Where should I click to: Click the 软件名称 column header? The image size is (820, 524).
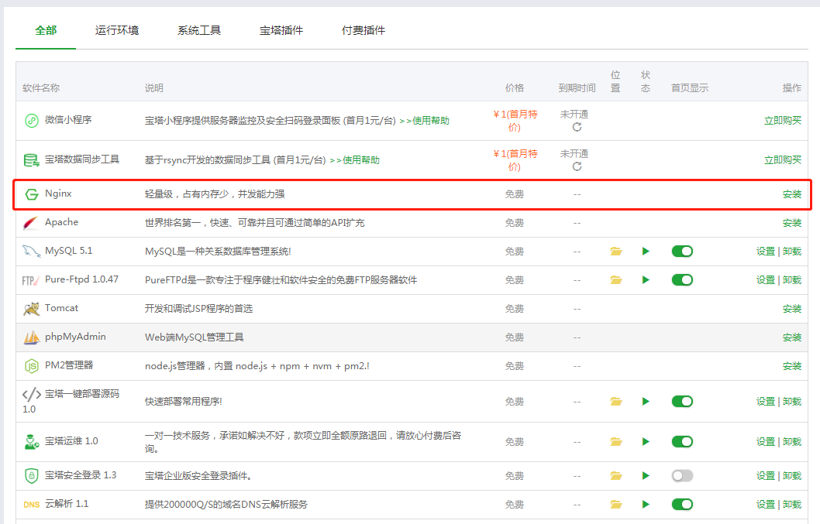(41, 88)
